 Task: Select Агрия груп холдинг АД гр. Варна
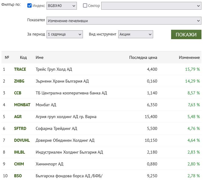(x=66, y=117)
